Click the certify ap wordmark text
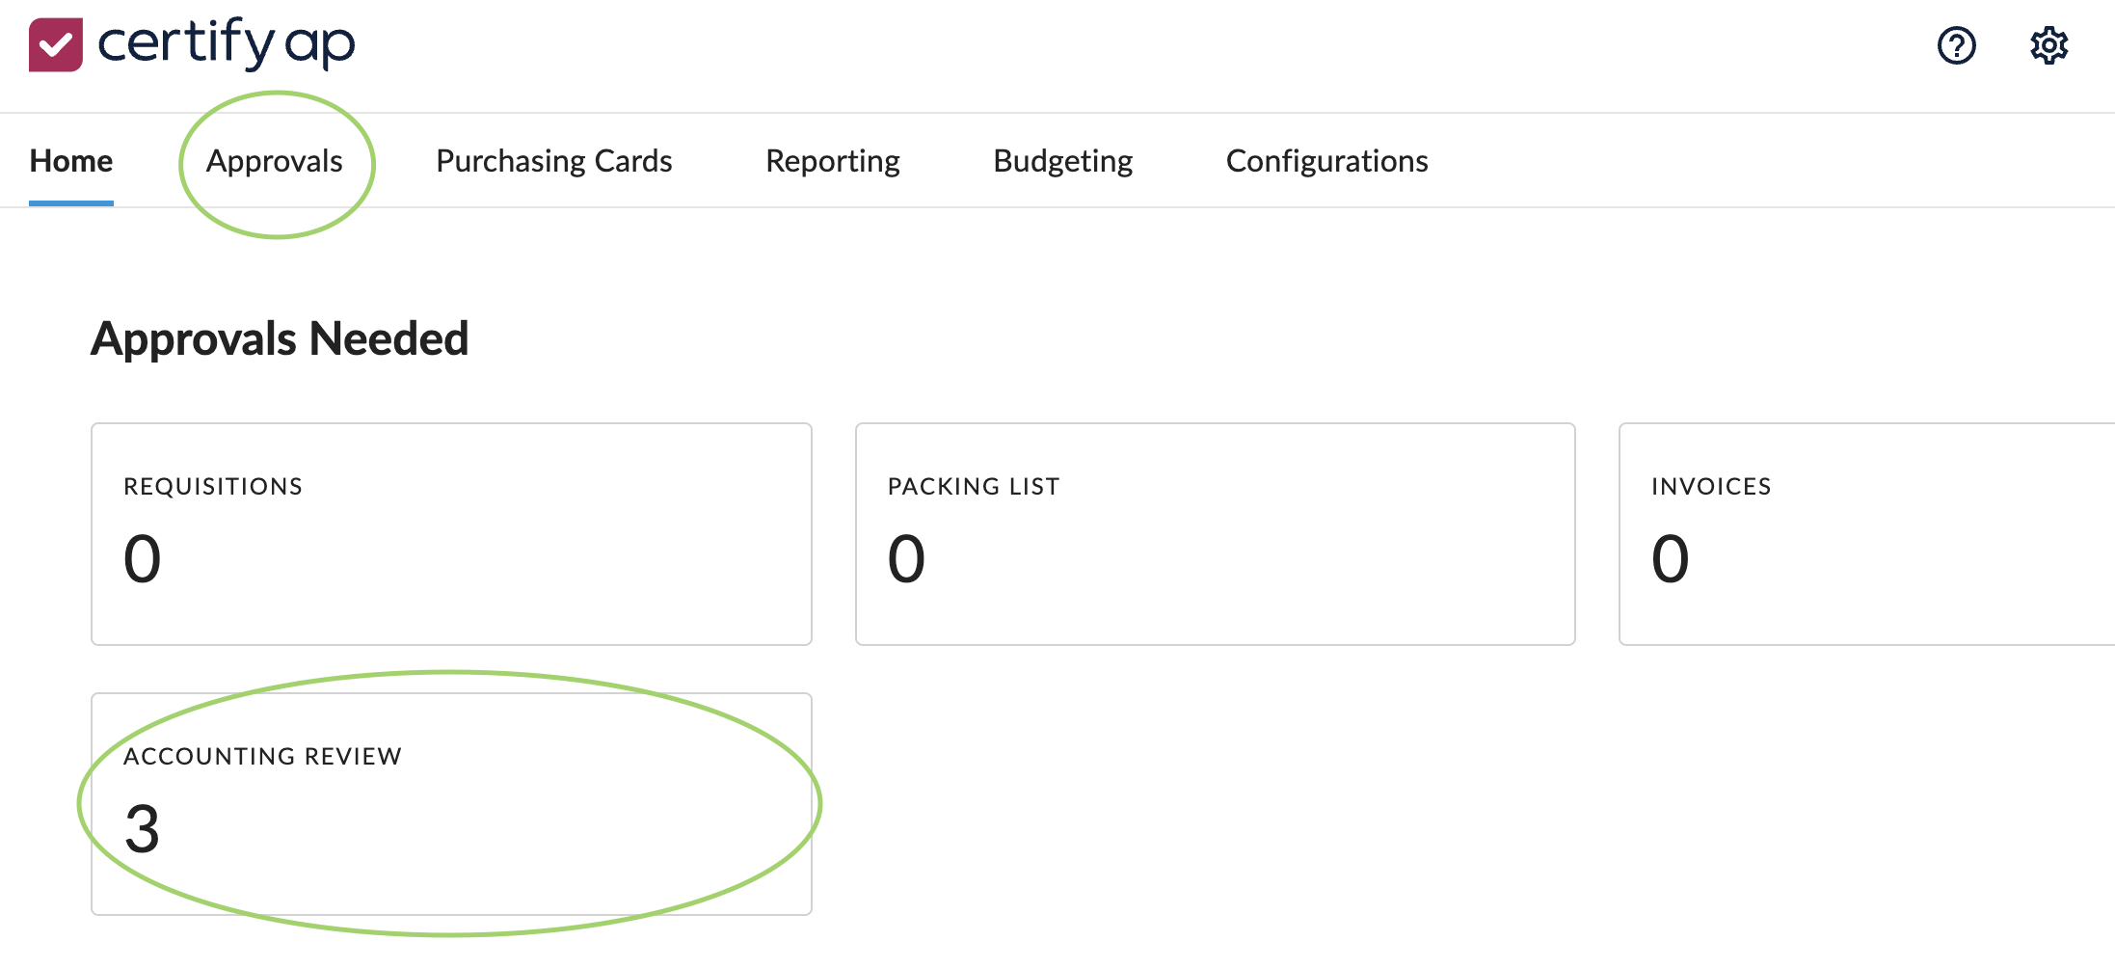 (x=227, y=44)
